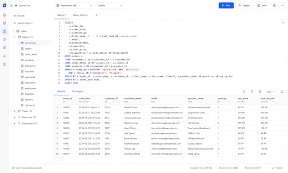288x173 pixels.
Task: Click Standing Desk product cell
Action: 195,118
